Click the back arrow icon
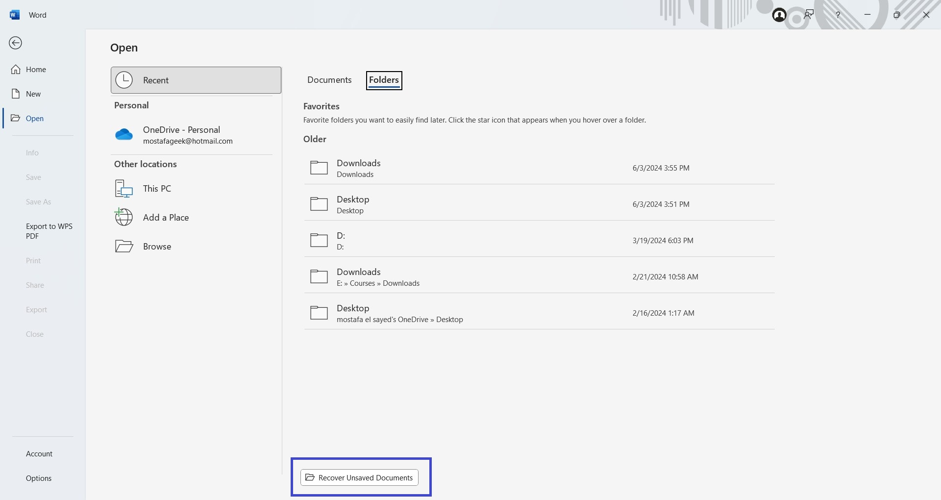Viewport: 941px width, 500px height. click(x=16, y=43)
